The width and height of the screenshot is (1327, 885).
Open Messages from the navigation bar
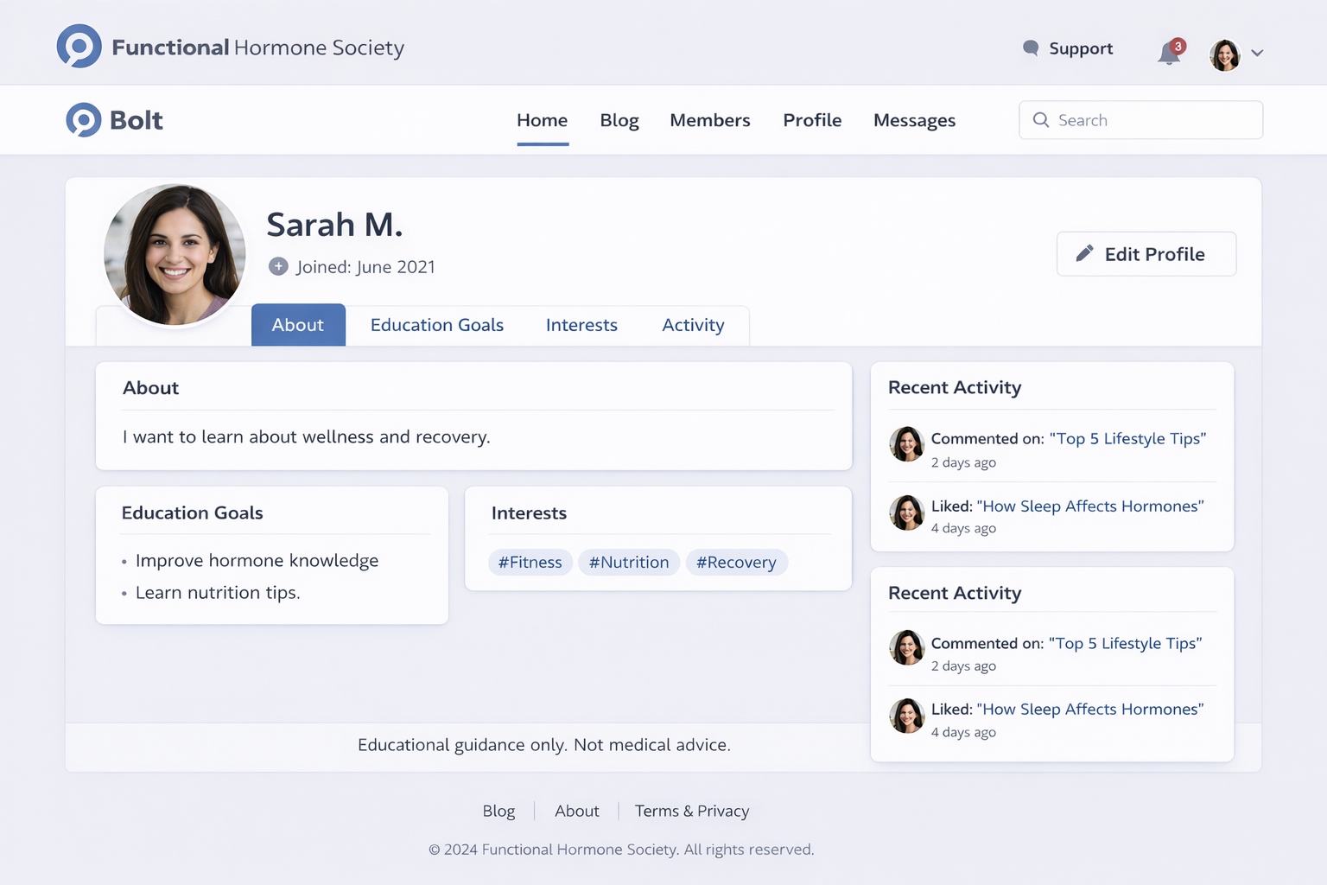pyautogui.click(x=914, y=120)
